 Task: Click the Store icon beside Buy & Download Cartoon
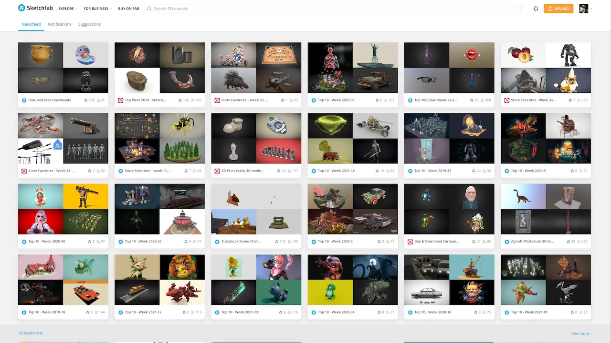[410, 242]
